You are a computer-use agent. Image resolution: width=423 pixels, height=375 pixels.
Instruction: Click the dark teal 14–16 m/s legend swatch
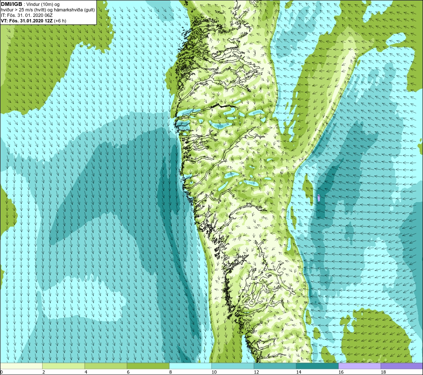point(317,366)
